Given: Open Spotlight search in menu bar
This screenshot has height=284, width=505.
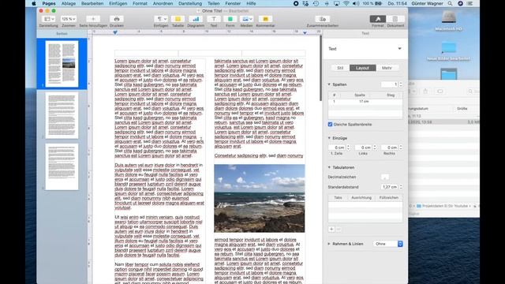Looking at the screenshot, I should [x=450, y=3].
